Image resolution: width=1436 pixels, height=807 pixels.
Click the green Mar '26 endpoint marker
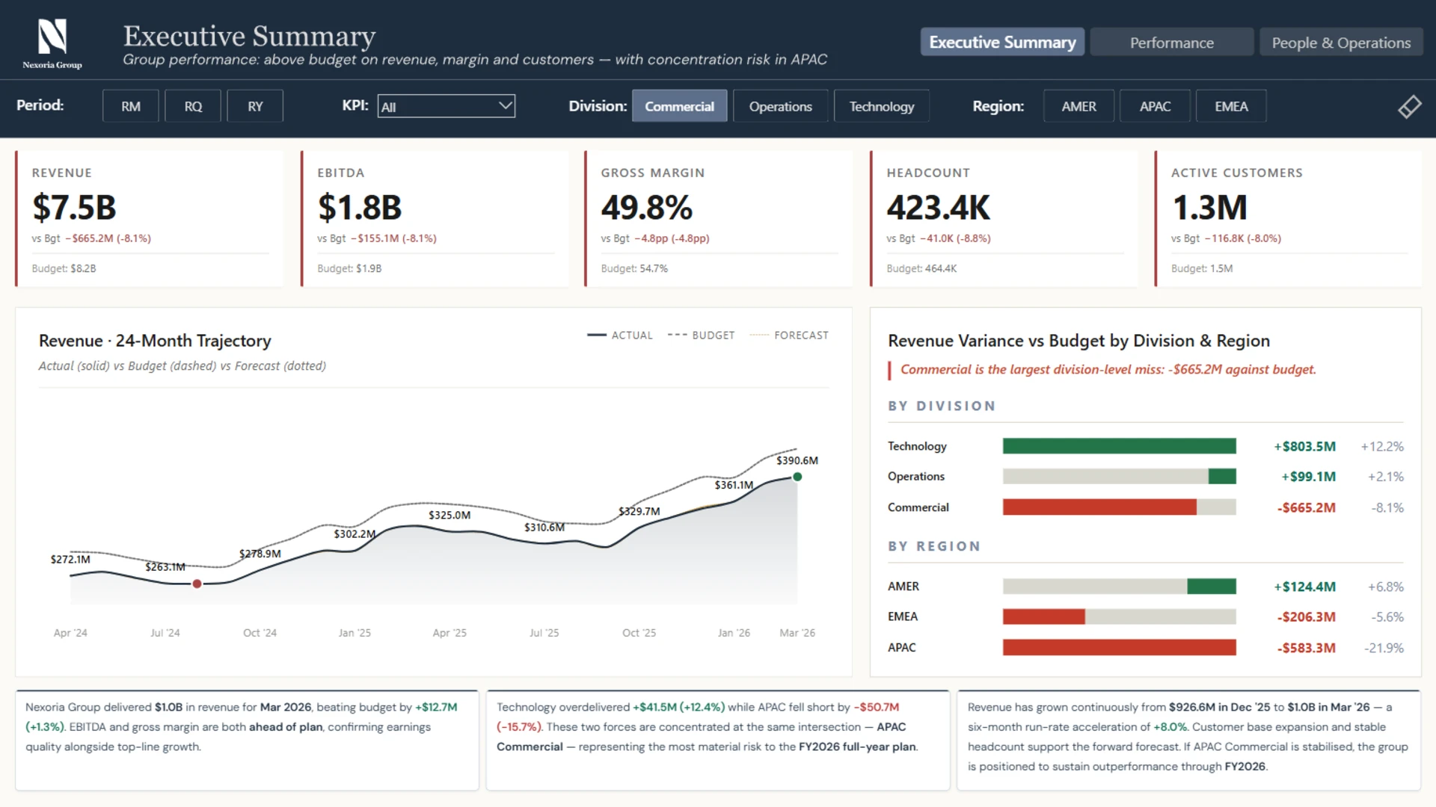click(x=797, y=477)
